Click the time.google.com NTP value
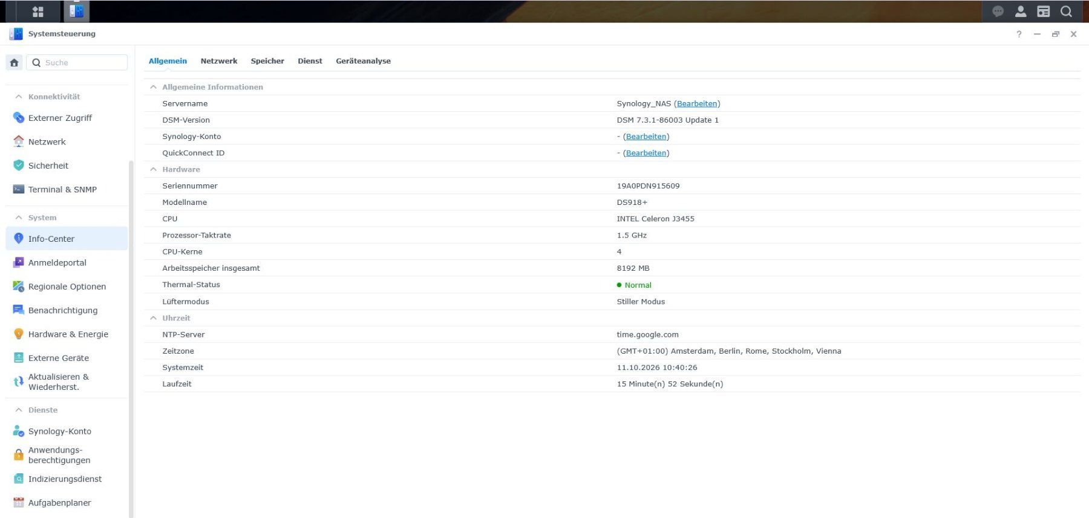 (x=647, y=334)
